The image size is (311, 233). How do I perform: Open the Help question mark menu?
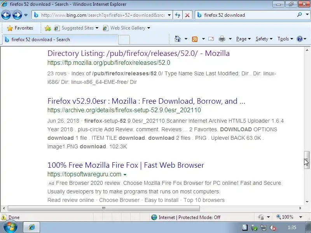(x=302, y=39)
